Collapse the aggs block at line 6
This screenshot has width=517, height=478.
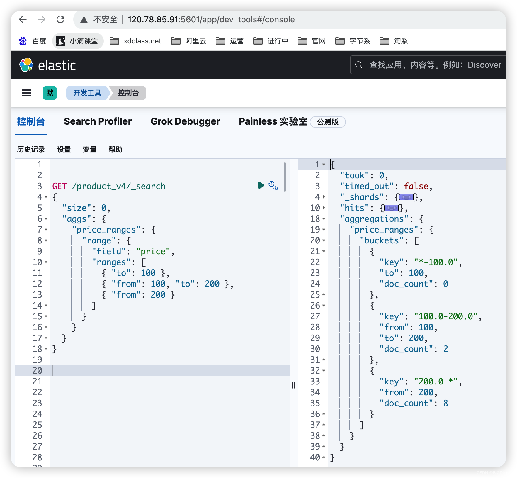(x=46, y=219)
